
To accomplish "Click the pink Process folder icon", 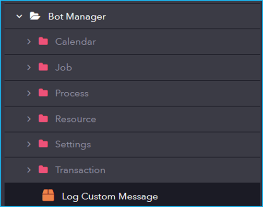I will point(43,93).
